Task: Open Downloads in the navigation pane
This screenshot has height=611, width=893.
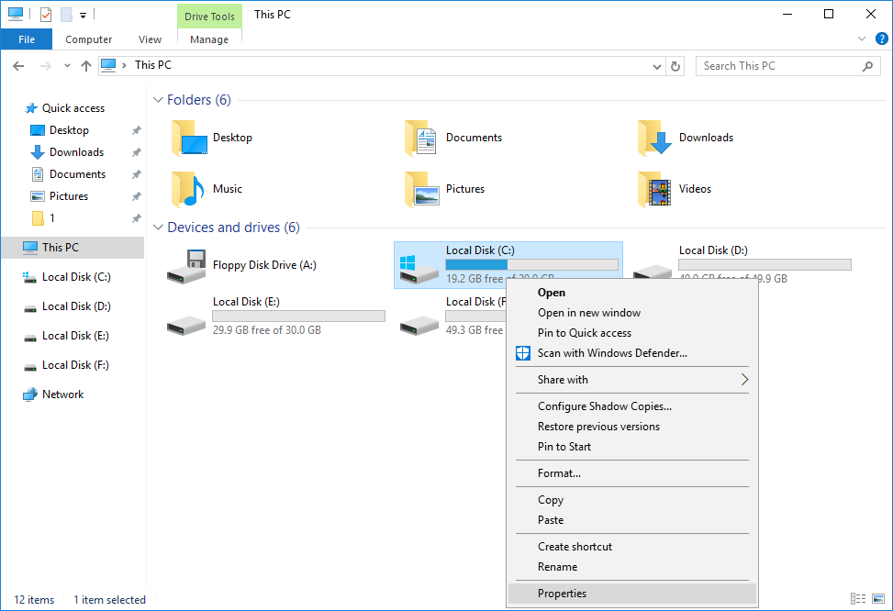Action: point(76,152)
